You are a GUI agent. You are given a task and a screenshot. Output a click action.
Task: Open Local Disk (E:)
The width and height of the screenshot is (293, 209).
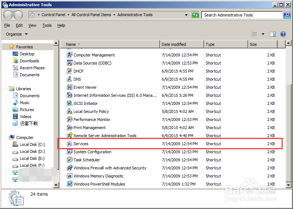[32, 158]
